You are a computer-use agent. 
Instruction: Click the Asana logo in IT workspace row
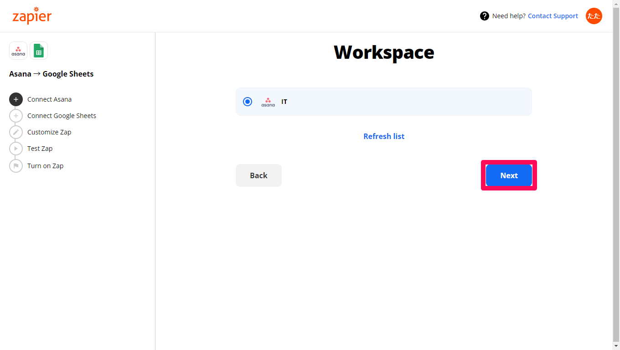coord(268,102)
